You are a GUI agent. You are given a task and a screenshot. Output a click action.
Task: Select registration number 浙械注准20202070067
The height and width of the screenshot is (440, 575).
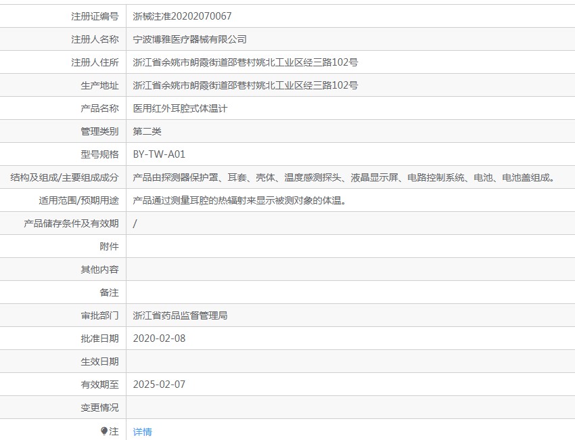(182, 16)
